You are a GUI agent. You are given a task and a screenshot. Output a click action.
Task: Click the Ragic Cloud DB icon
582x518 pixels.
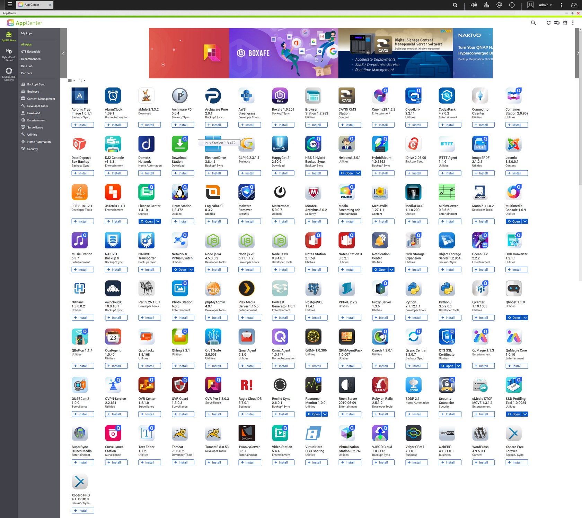(246, 385)
